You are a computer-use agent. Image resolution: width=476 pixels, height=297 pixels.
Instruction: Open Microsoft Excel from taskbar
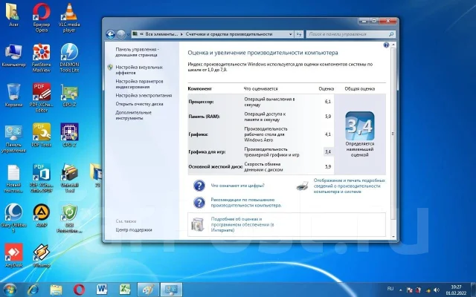click(x=124, y=290)
